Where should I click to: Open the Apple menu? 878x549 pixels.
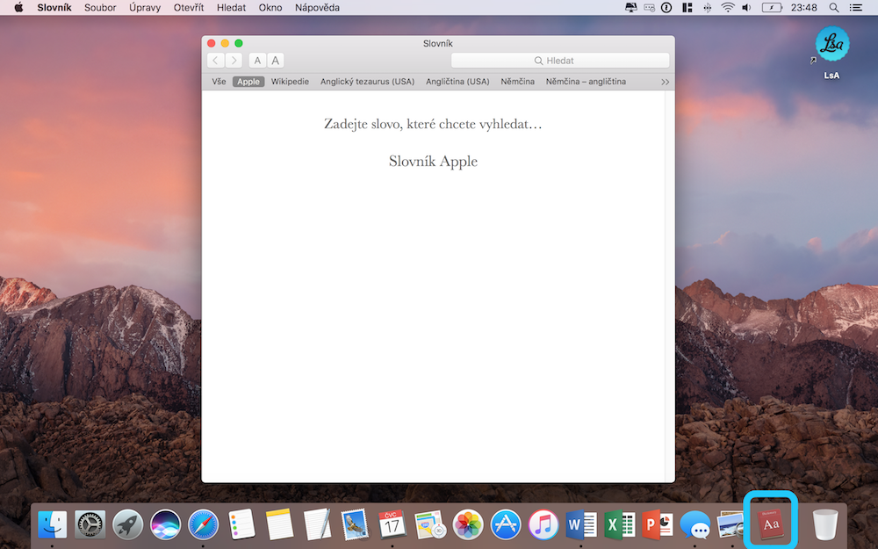(x=18, y=8)
